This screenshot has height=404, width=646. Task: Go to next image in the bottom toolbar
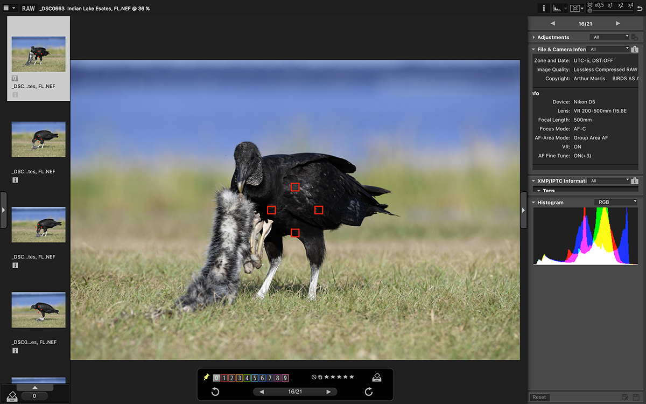tap(328, 392)
